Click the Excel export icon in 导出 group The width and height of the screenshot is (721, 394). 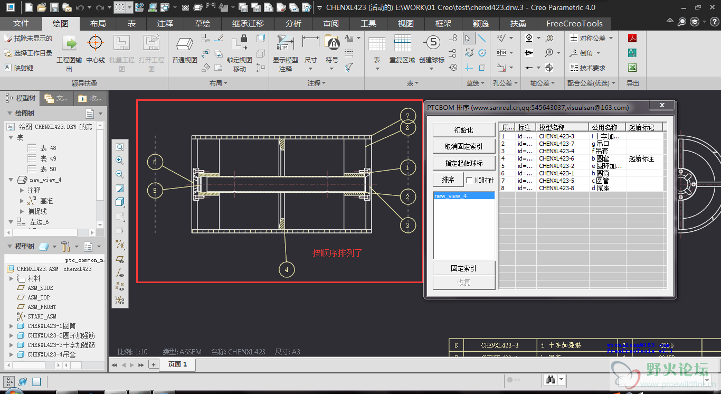click(632, 68)
